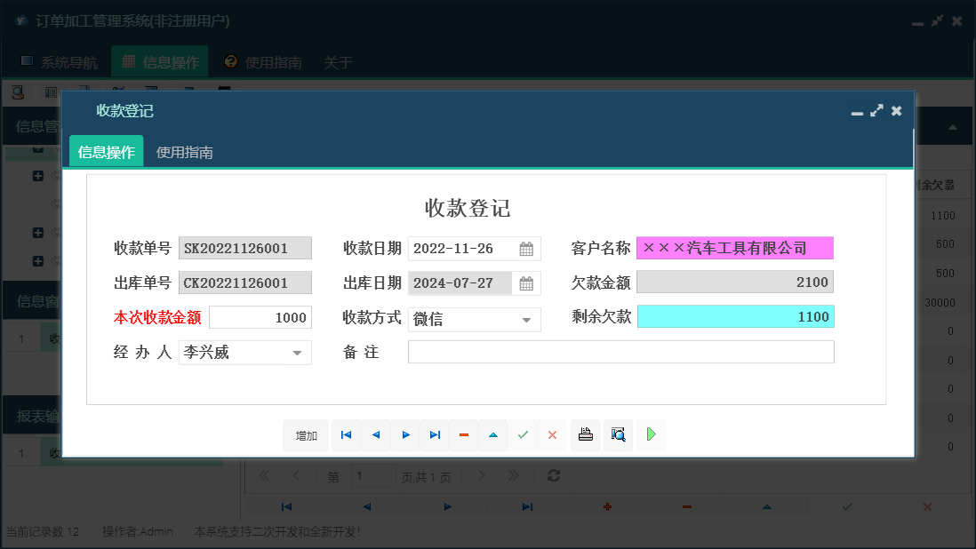The width and height of the screenshot is (976, 549).
Task: Click the 增加 add button
Action: (x=305, y=435)
